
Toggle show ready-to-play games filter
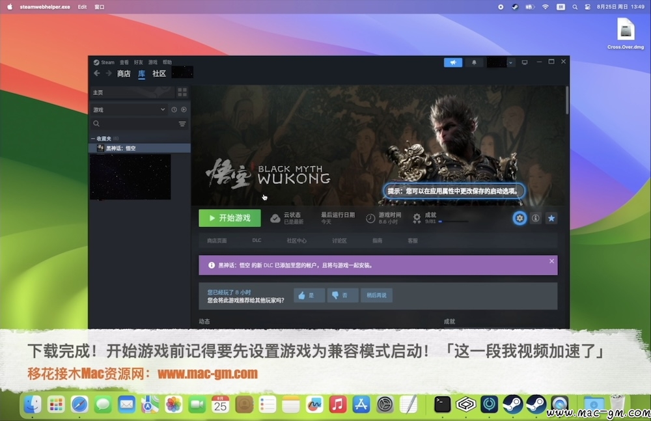click(184, 109)
